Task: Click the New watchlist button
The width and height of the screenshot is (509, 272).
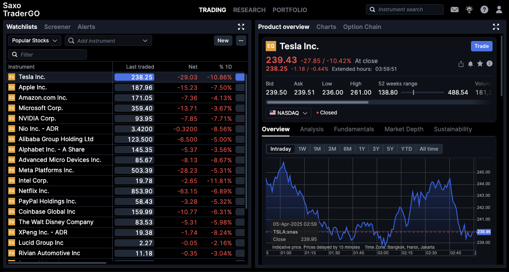Action: pyautogui.click(x=223, y=41)
